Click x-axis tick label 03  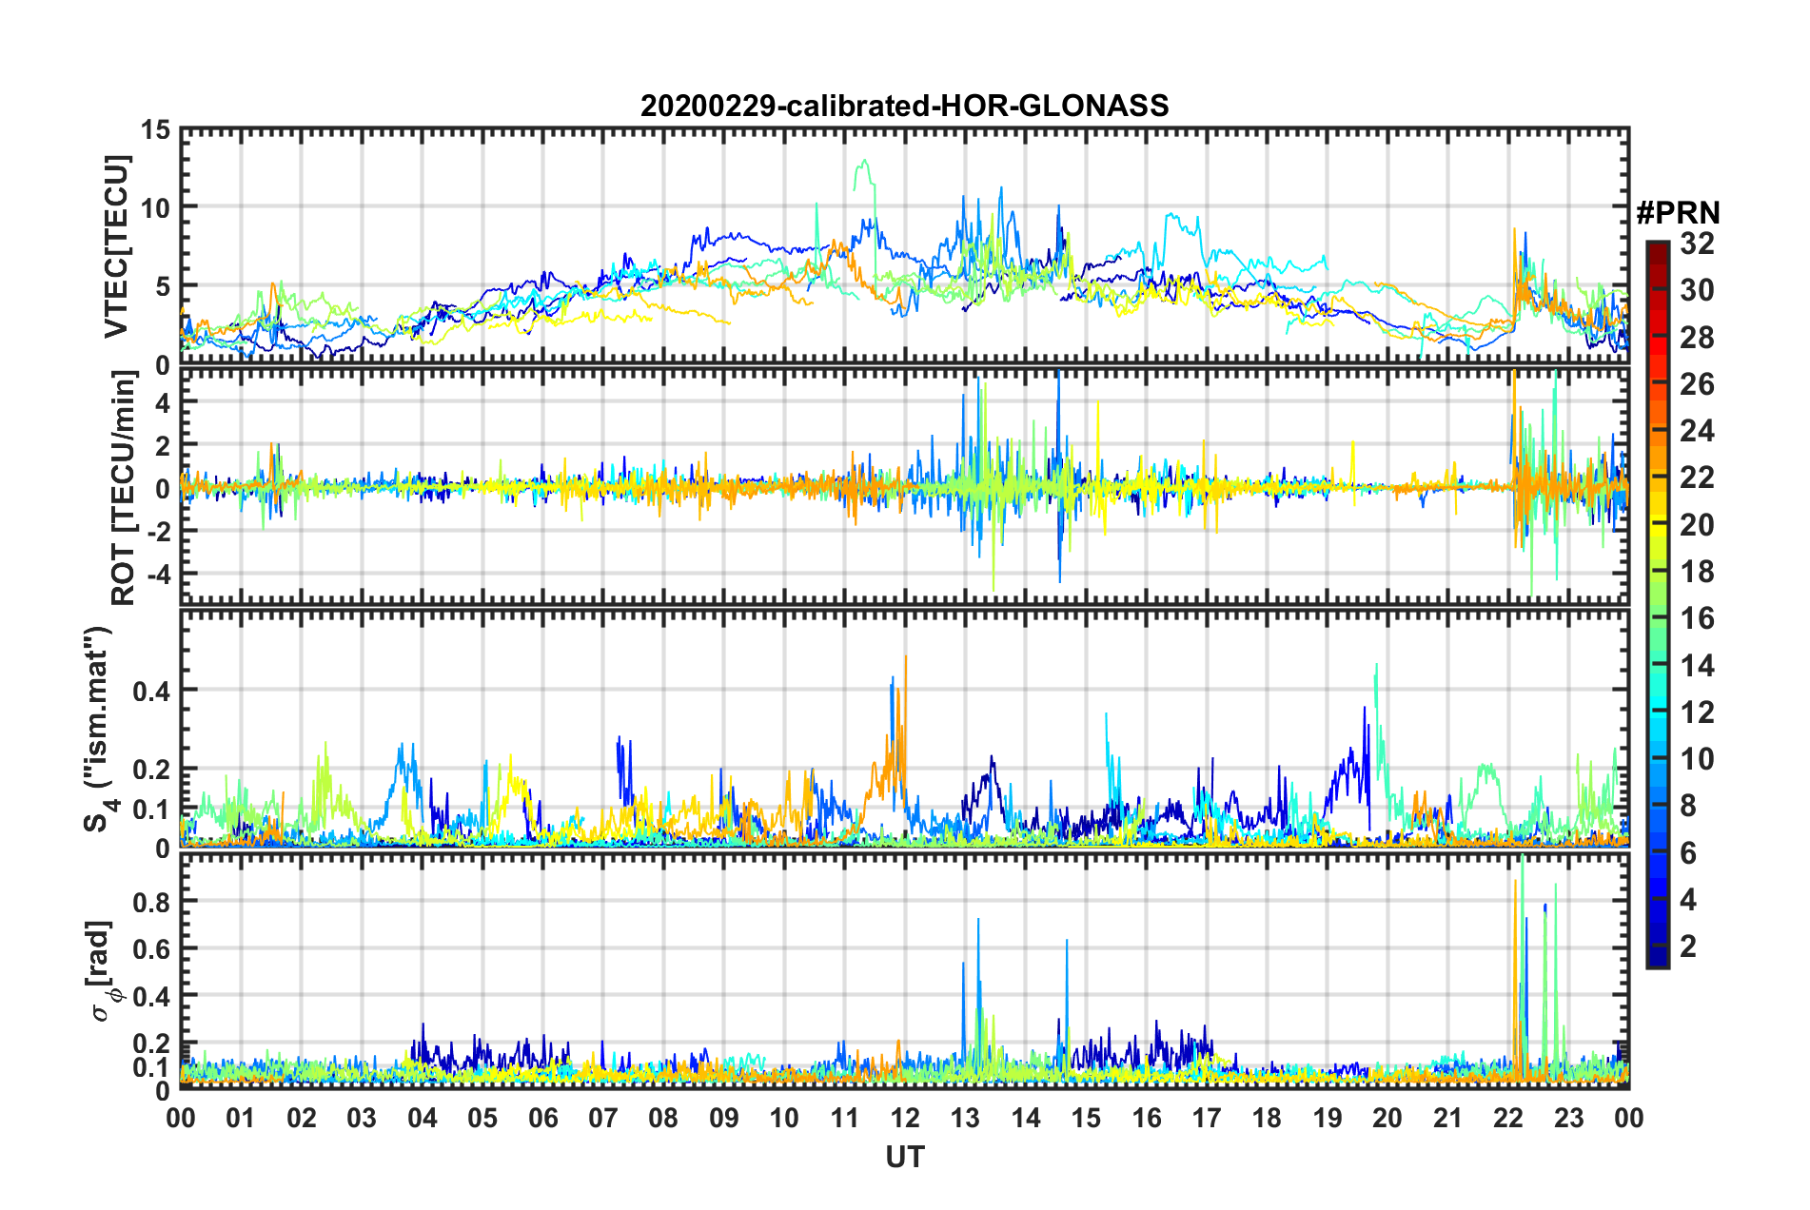(362, 1118)
